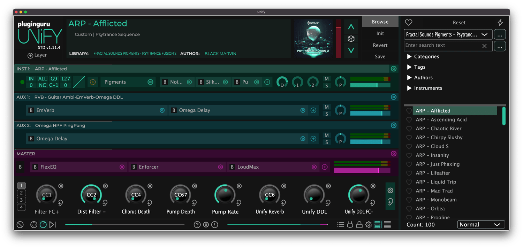This screenshot has height=248, width=523.
Task: Open the Enforcer effect plugin
Action: coord(177,167)
